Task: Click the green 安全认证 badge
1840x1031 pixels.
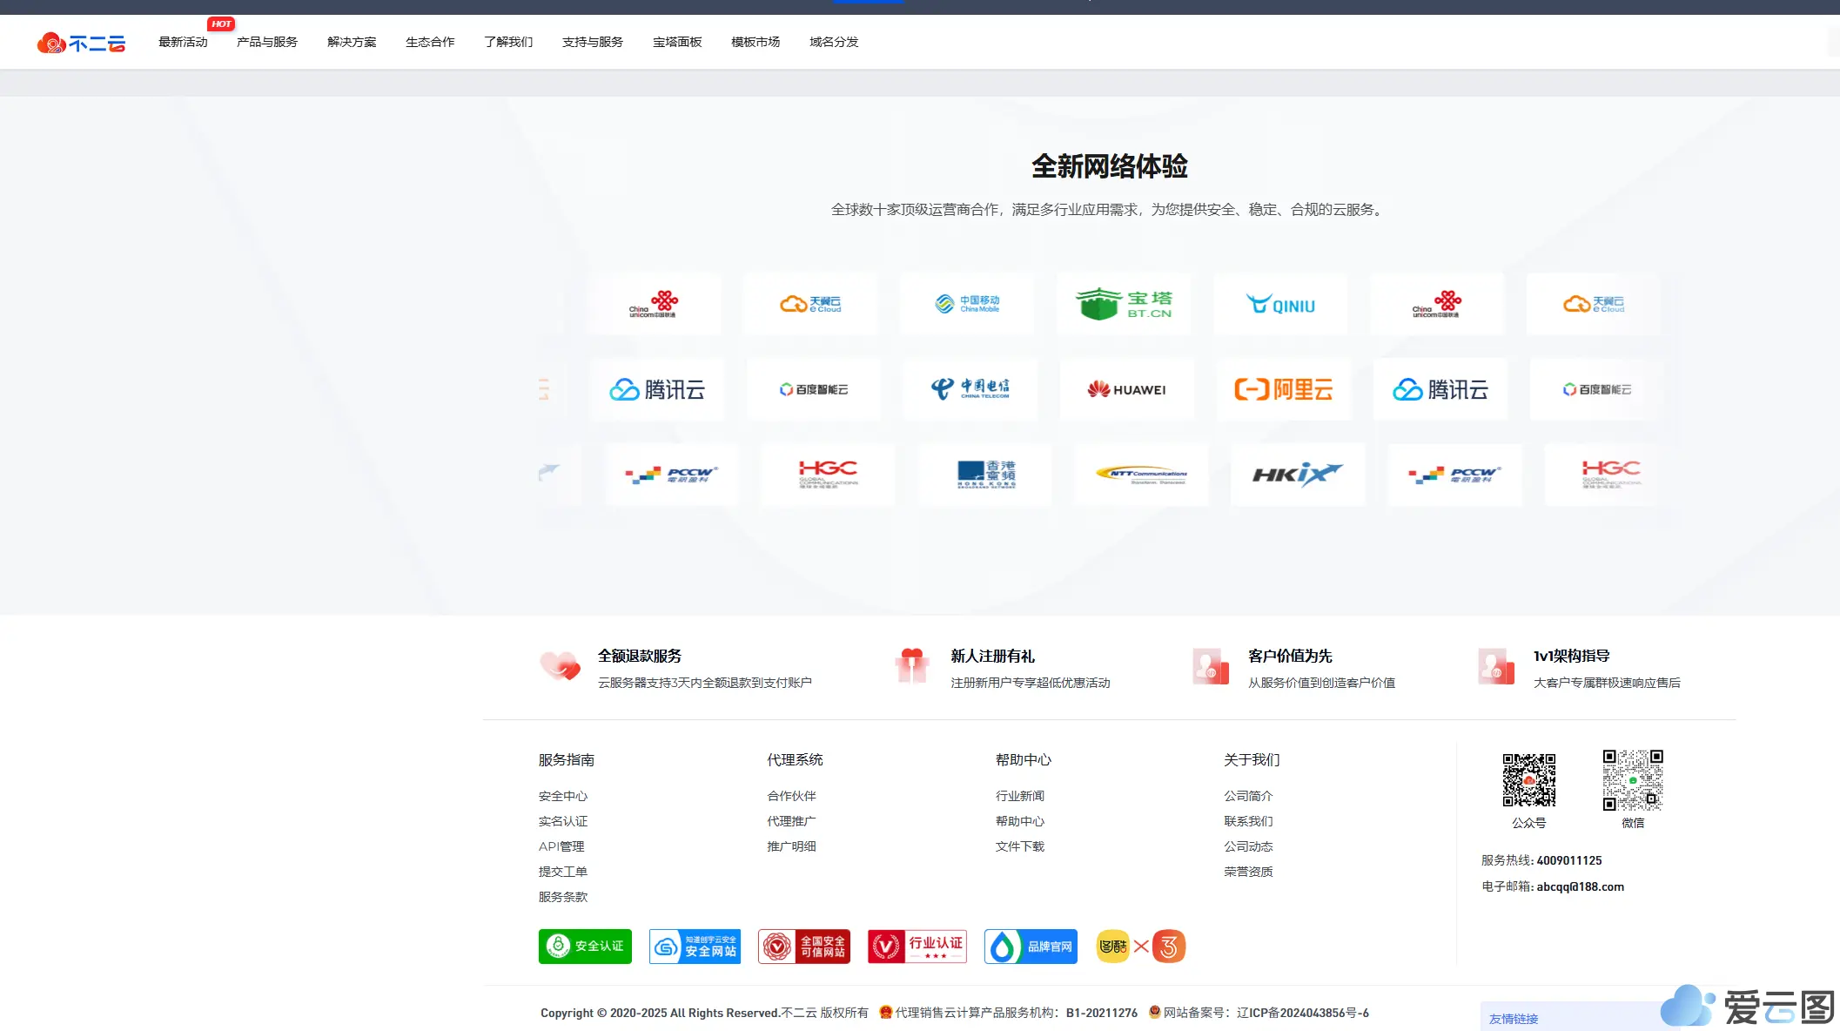Action: click(x=585, y=947)
